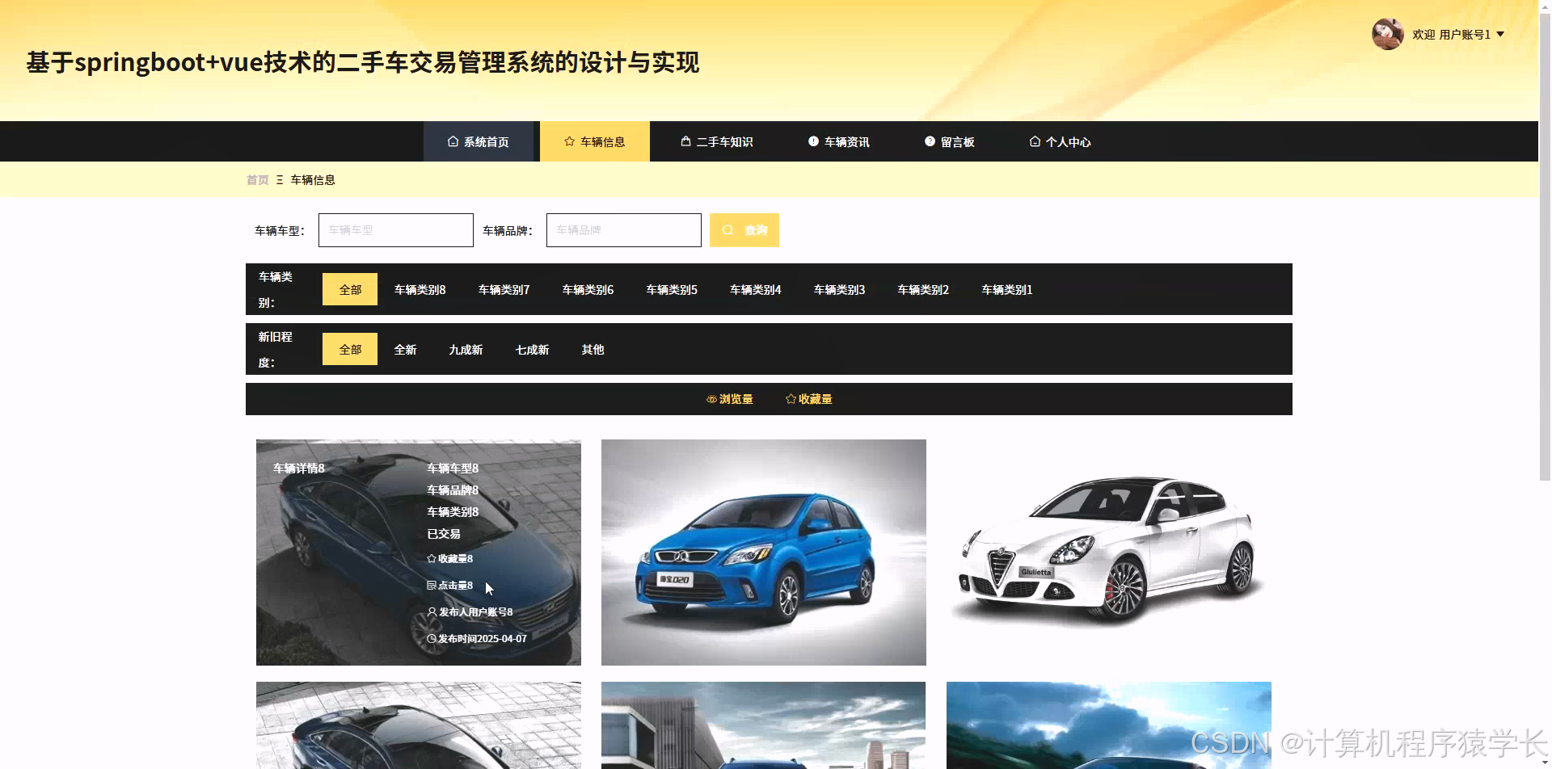The height and width of the screenshot is (769, 1552).
Task: Click the magnifier icon on the 查询 button
Action: click(727, 230)
